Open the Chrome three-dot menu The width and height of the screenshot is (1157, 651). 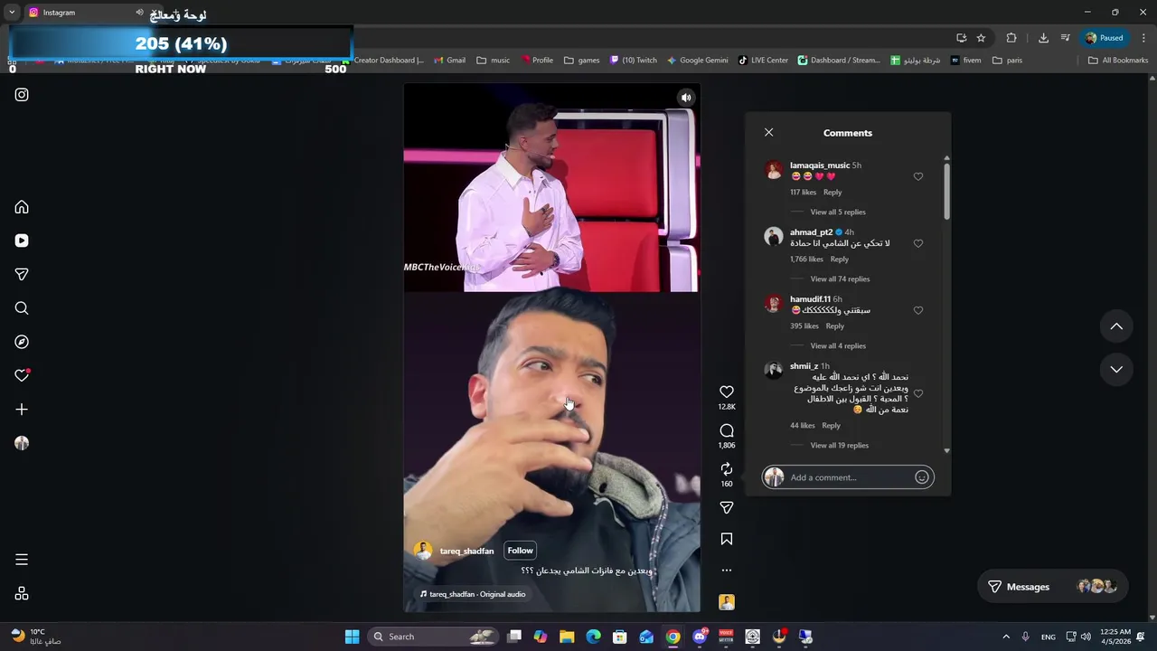pyautogui.click(x=1144, y=38)
